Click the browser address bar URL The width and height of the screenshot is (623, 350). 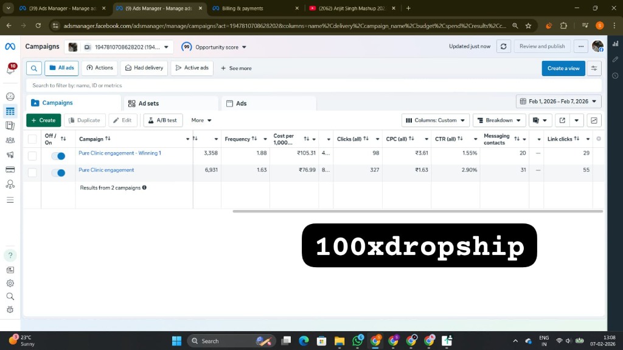point(285,26)
